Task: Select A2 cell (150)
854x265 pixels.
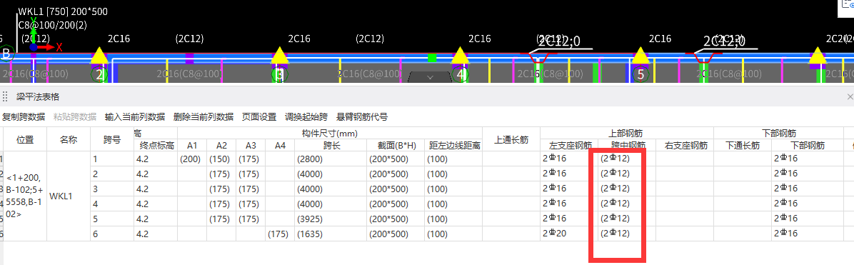Action: click(x=221, y=159)
